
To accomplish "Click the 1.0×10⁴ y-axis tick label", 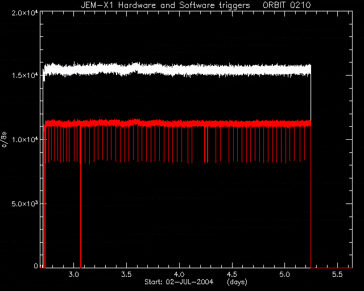I will [24, 139].
